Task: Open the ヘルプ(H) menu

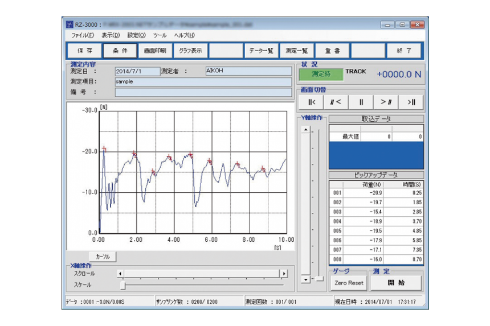Action: click(x=185, y=35)
